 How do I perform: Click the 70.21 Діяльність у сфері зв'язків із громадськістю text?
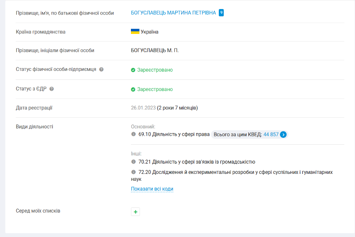pyautogui.click(x=197, y=162)
